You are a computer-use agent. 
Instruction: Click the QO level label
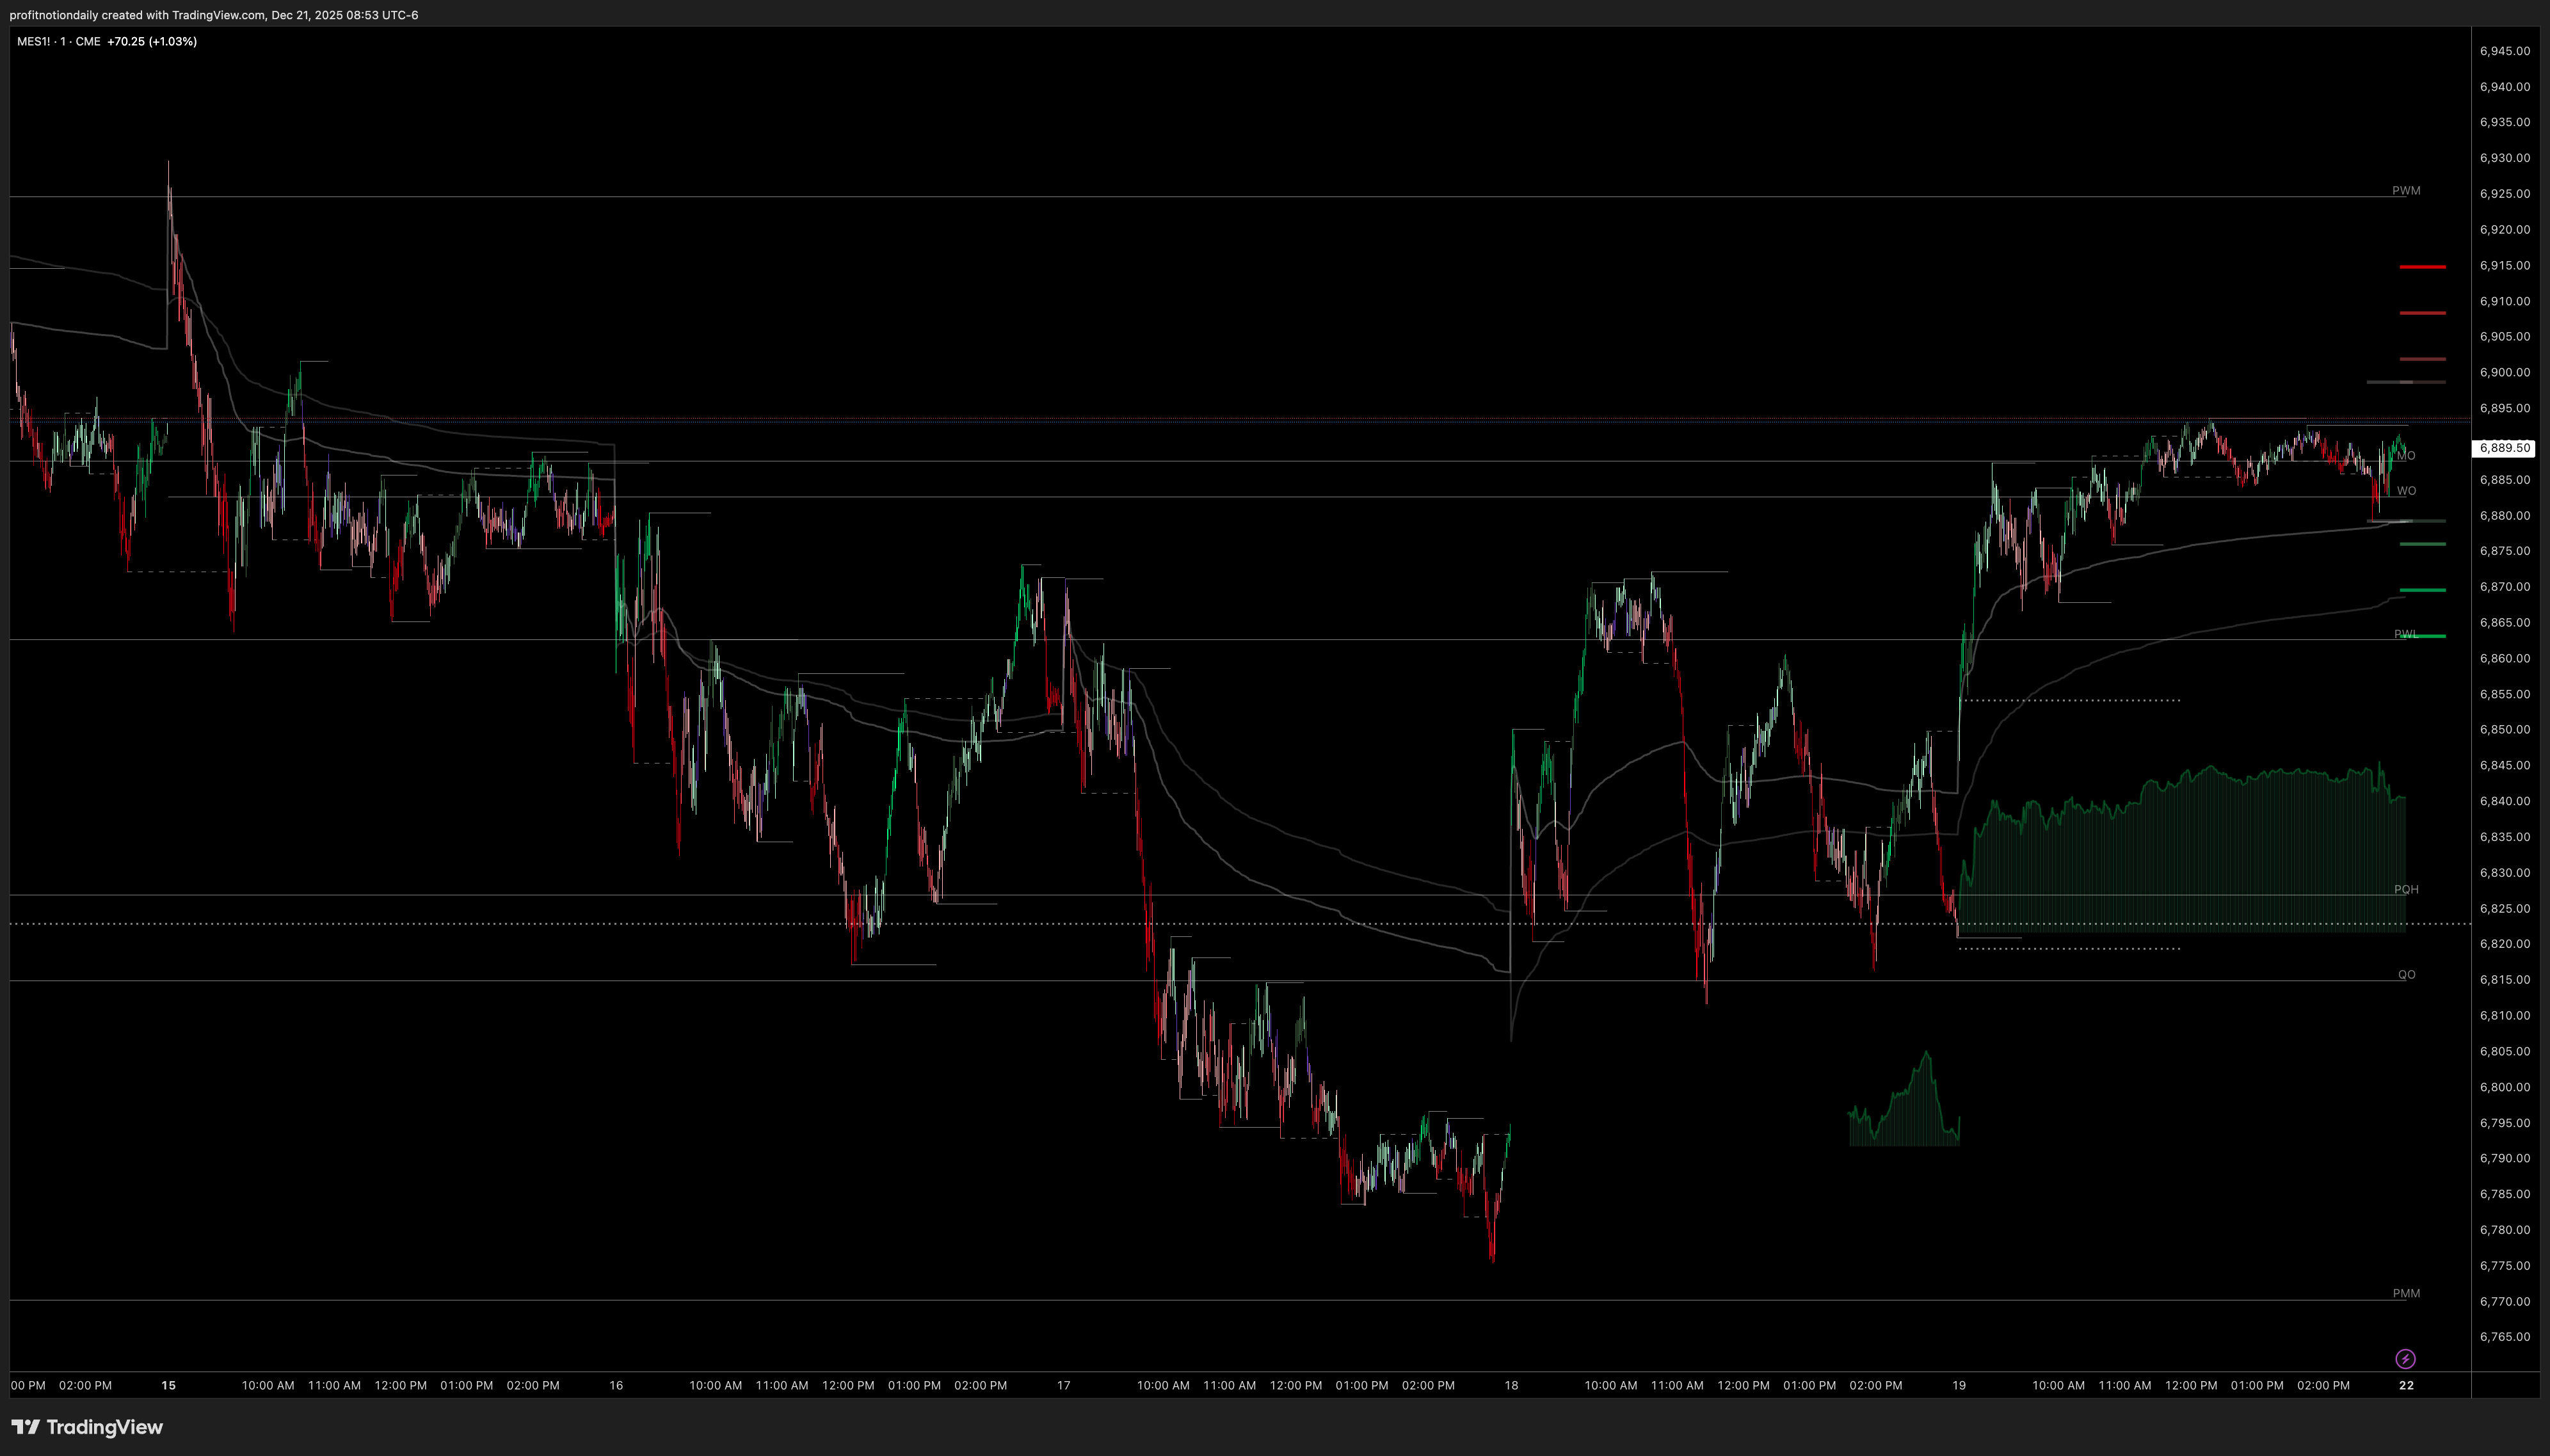pos(2406,974)
